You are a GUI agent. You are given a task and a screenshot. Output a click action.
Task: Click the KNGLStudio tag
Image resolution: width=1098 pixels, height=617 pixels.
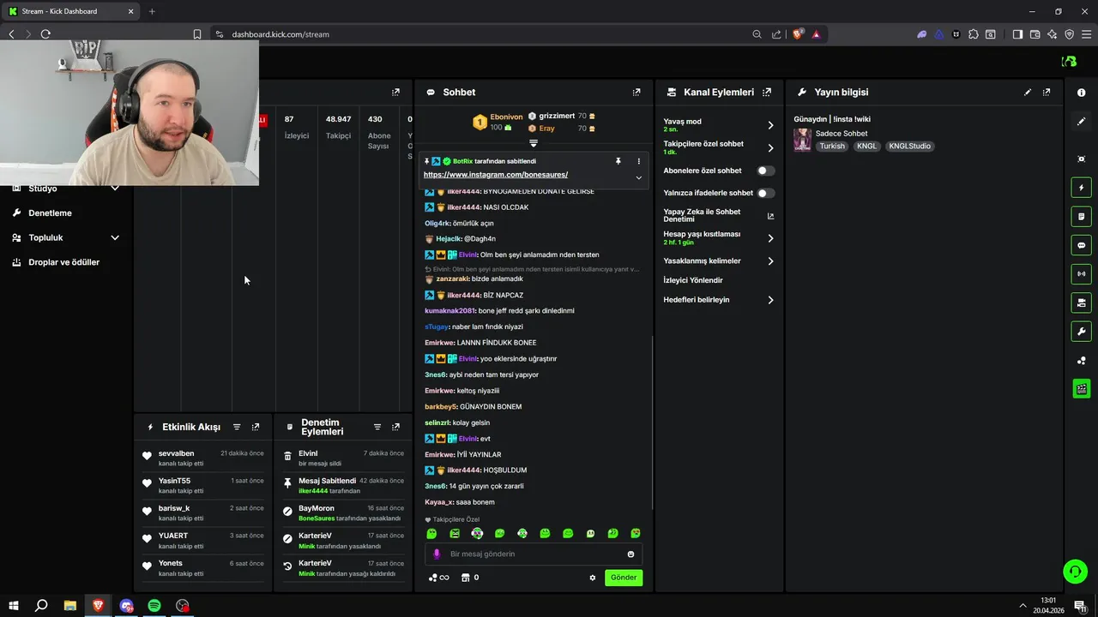(910, 146)
